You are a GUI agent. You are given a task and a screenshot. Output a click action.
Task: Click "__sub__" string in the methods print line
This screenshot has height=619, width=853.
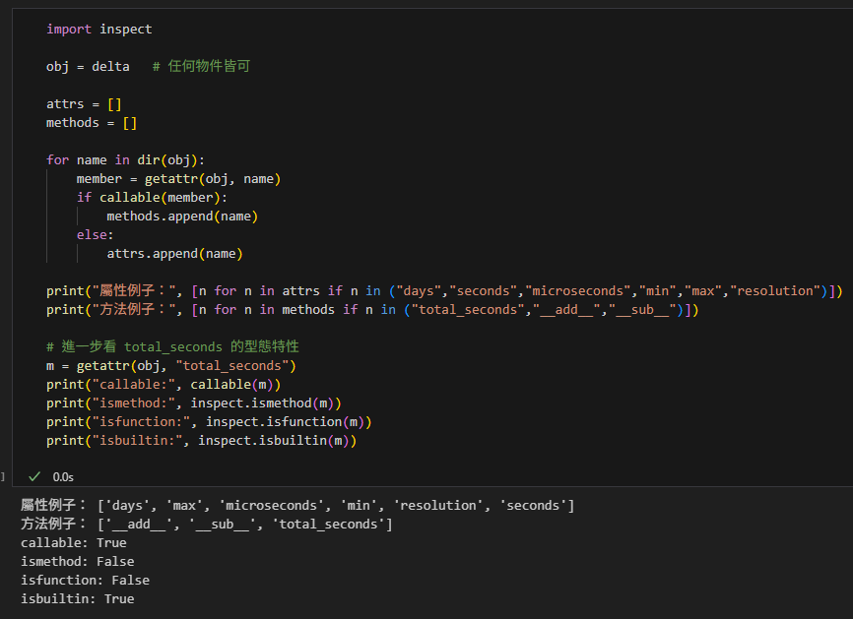tap(642, 310)
